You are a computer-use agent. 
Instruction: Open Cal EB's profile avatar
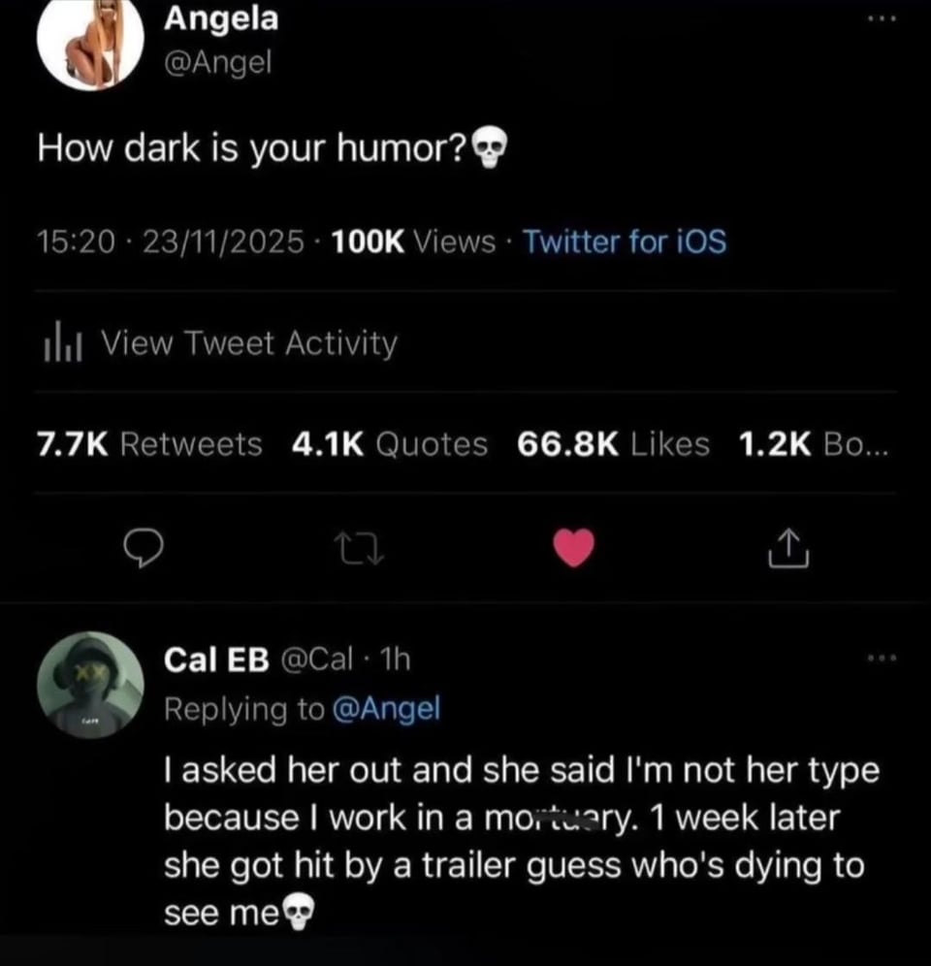coord(90,688)
